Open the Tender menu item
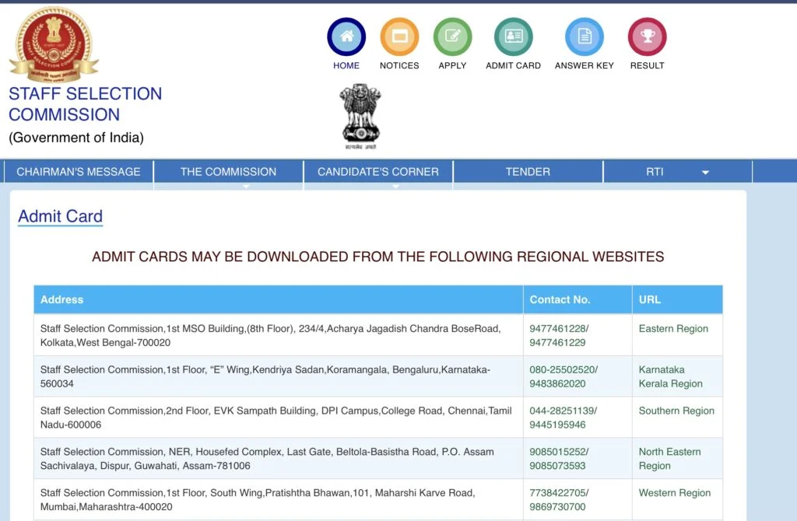Screen dimensions: 797x521 click(x=528, y=172)
